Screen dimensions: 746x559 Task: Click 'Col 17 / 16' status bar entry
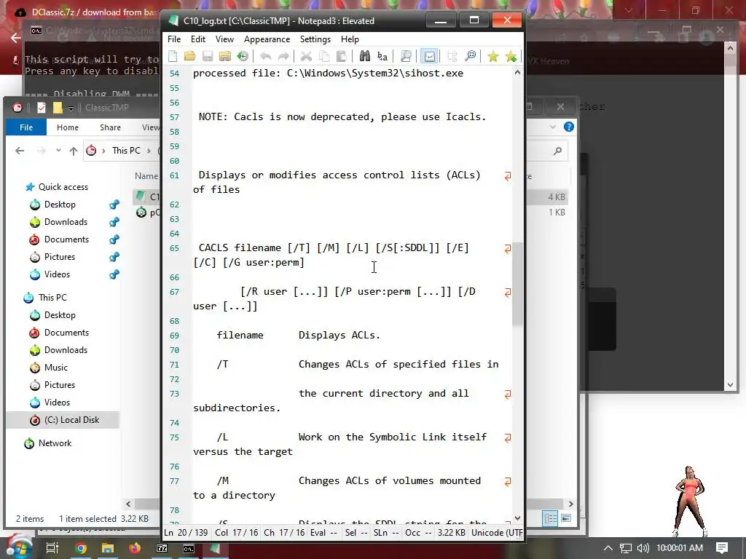coord(237,533)
